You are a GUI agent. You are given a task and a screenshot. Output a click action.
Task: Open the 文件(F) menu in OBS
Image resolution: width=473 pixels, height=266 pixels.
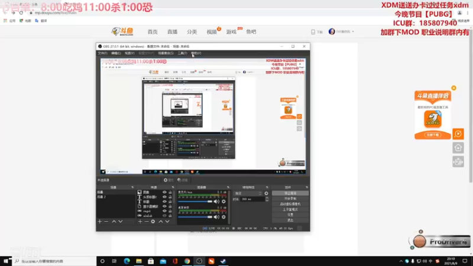pos(102,53)
